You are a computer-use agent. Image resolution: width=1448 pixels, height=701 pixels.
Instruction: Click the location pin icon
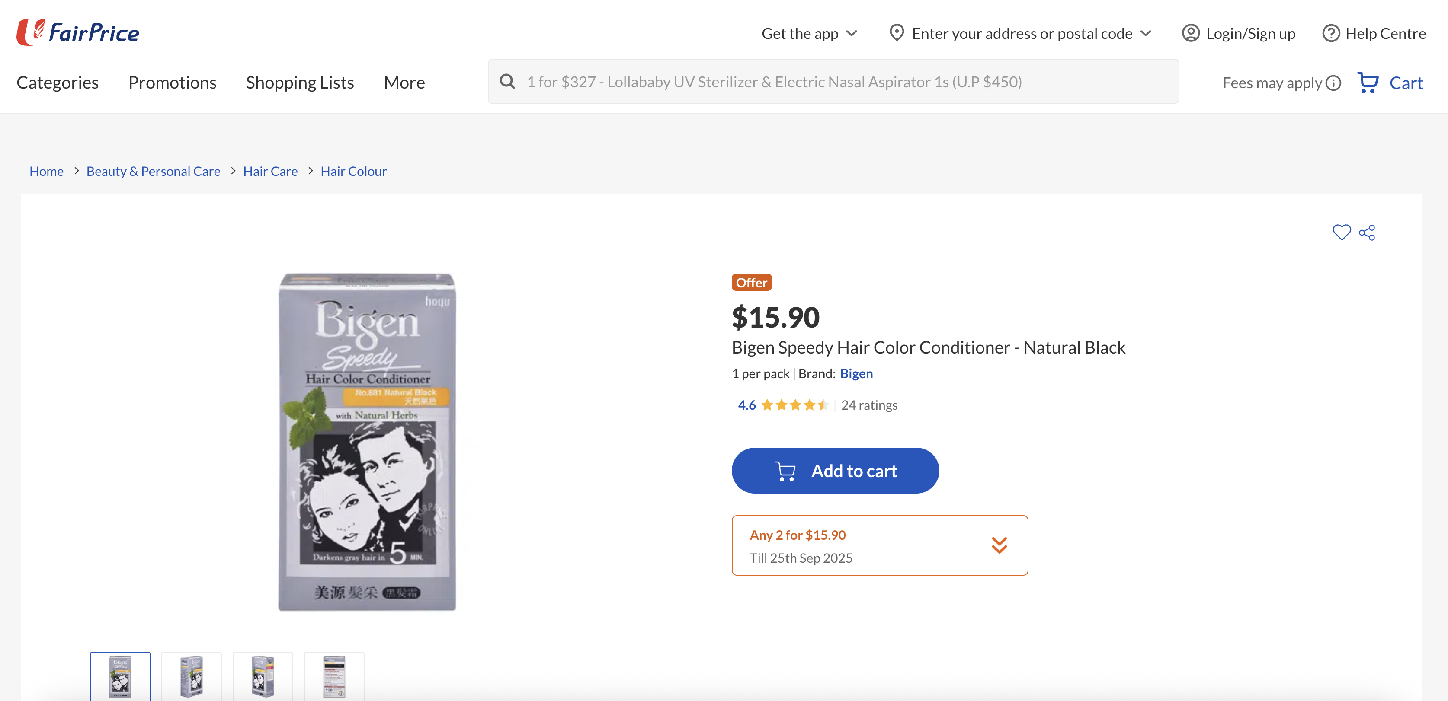pos(897,33)
